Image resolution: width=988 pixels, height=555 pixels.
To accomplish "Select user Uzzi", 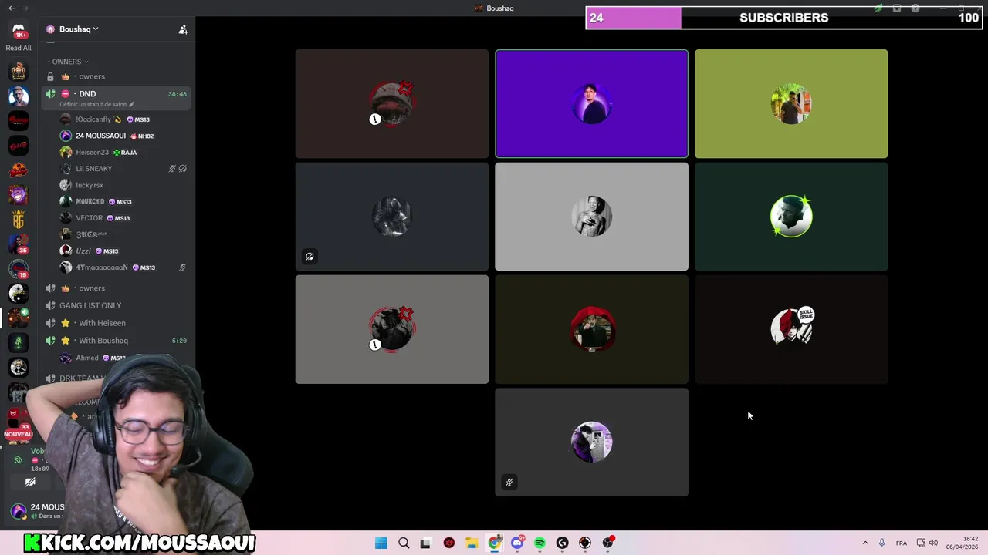I will pyautogui.click(x=83, y=251).
